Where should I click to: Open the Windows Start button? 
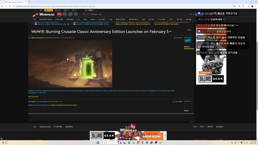pos(98,143)
